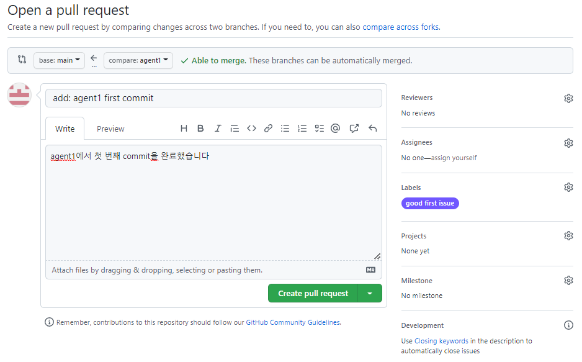Click the Open a pull request heading

click(x=68, y=11)
